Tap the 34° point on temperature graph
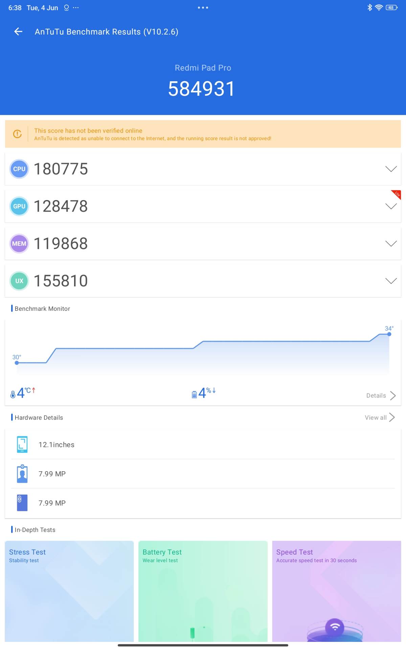This screenshot has width=406, height=650. 389,334
